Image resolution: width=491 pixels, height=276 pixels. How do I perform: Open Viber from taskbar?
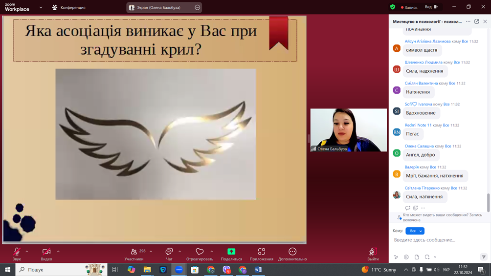coord(226,270)
